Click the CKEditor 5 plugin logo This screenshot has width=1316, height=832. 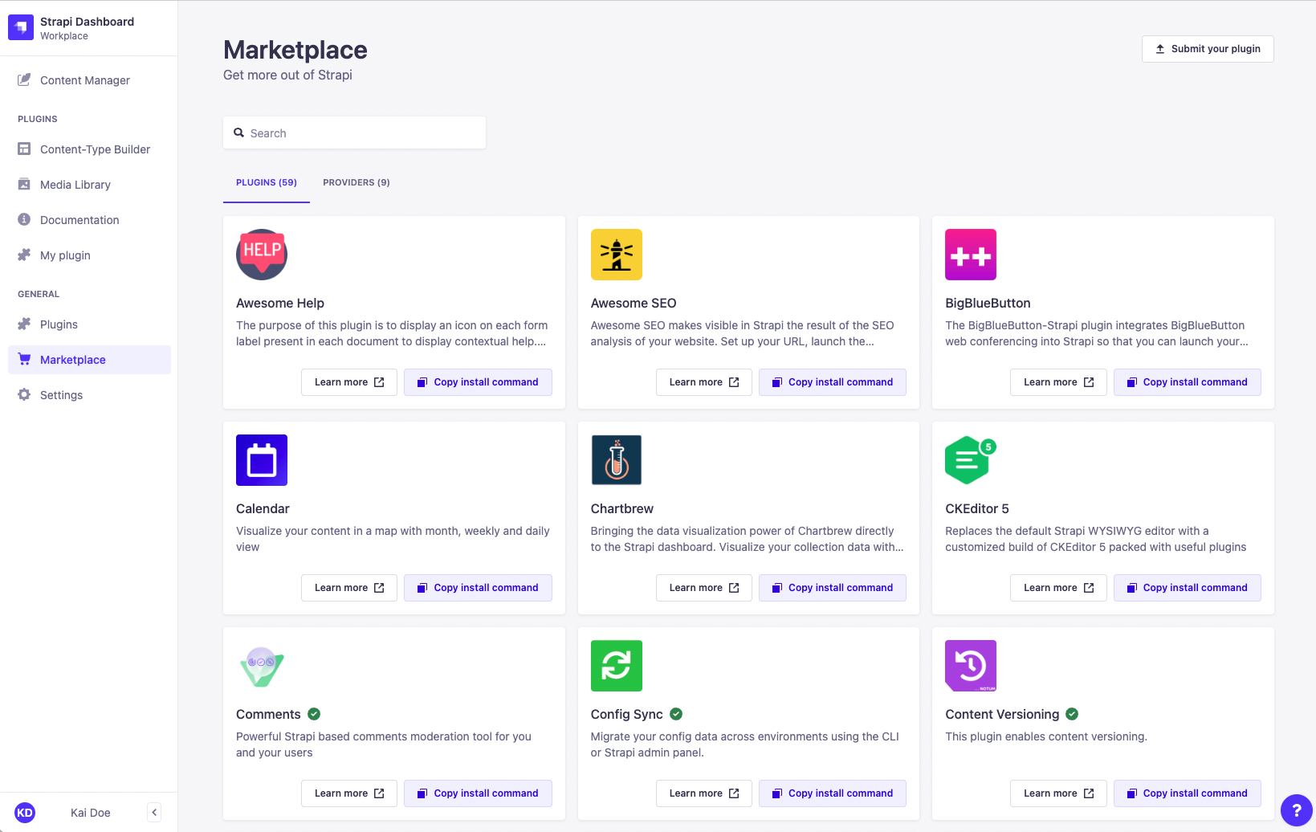971,460
